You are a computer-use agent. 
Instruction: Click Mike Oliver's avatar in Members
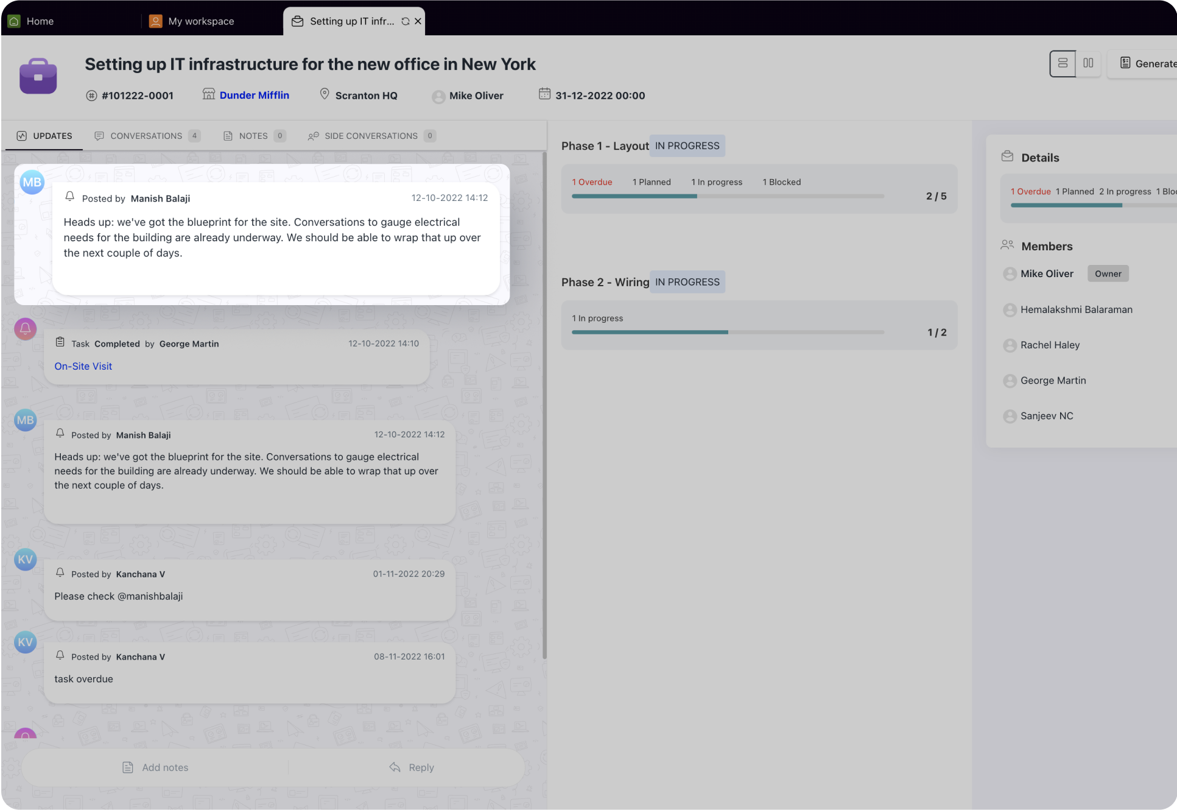coord(1010,273)
